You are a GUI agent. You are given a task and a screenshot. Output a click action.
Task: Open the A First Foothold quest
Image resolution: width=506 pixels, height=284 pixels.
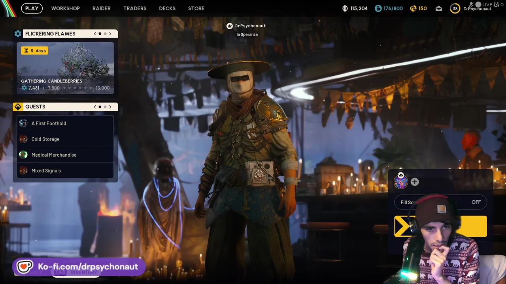point(65,123)
